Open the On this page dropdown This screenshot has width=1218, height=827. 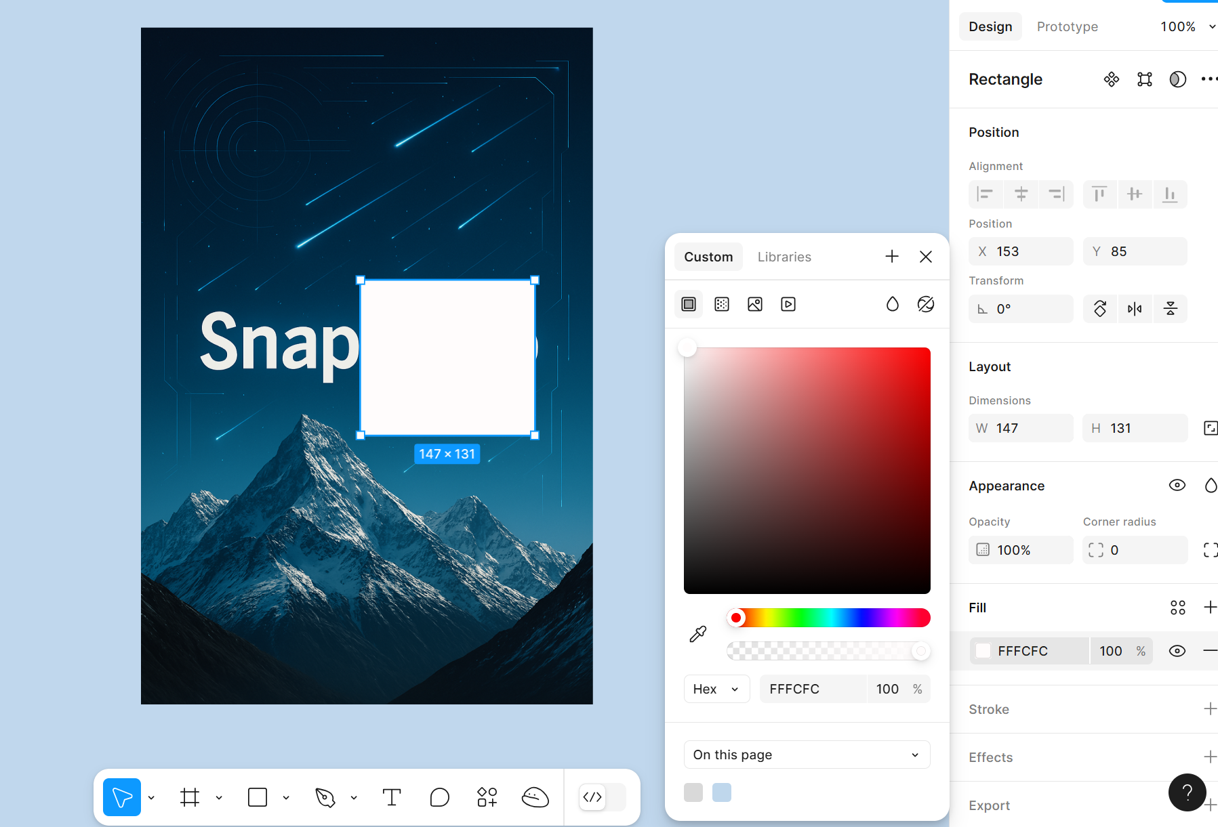pos(807,755)
